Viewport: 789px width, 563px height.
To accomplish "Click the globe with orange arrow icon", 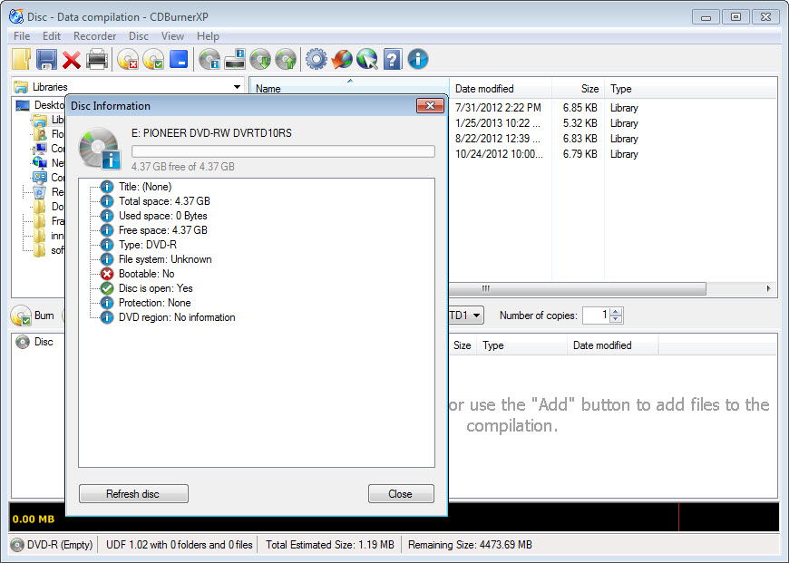I will click(342, 59).
